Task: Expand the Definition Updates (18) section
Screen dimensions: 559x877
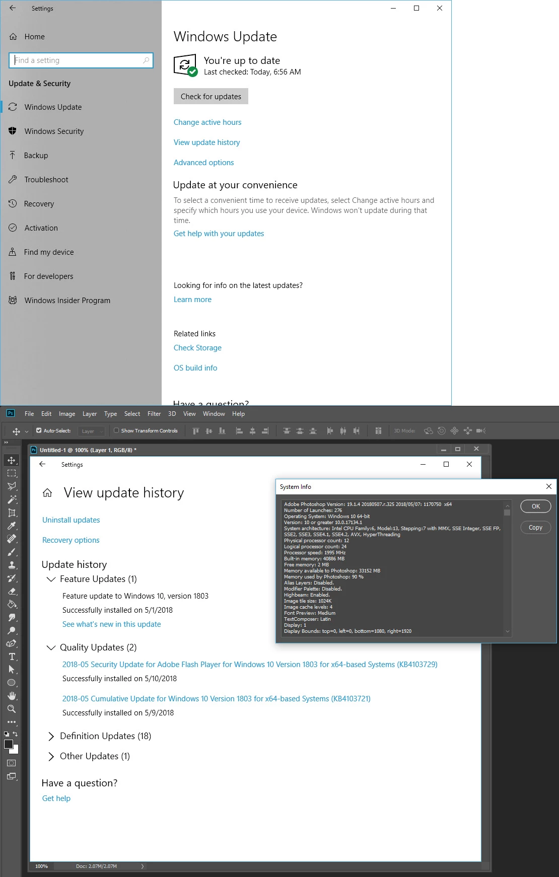Action: (x=51, y=736)
